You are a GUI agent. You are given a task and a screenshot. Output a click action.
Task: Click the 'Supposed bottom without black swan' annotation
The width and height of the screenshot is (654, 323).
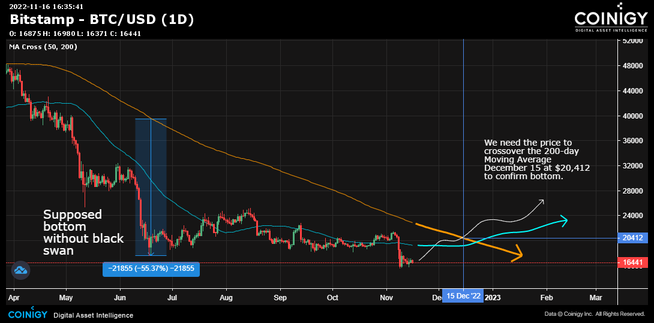[x=84, y=233]
